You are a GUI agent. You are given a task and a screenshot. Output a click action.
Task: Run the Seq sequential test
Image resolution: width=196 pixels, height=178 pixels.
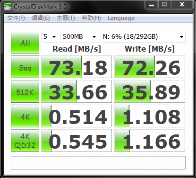25,67
